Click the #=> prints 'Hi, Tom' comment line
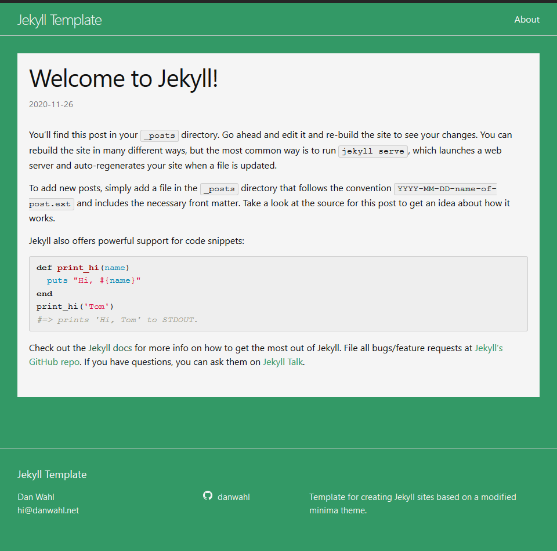This screenshot has height=551, width=557. click(117, 320)
